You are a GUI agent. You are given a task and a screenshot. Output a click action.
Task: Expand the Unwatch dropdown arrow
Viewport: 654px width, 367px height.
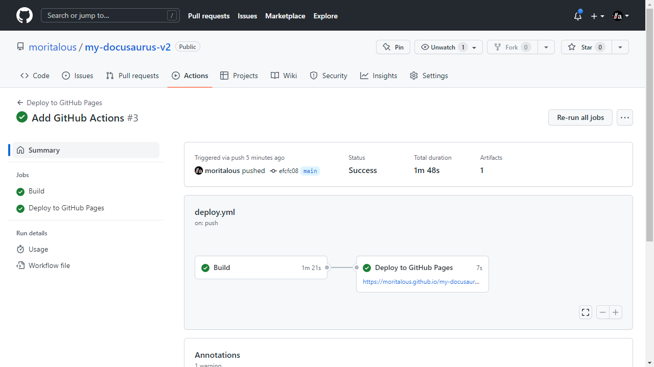[475, 47]
